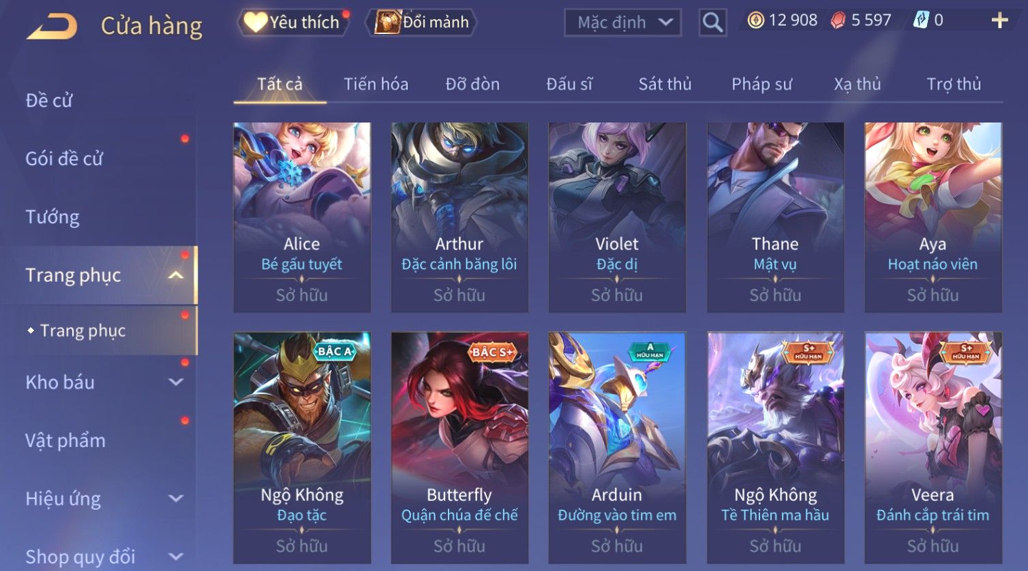Expand the Kho báu sidebar section
This screenshot has height=571, width=1028.
pos(176,382)
